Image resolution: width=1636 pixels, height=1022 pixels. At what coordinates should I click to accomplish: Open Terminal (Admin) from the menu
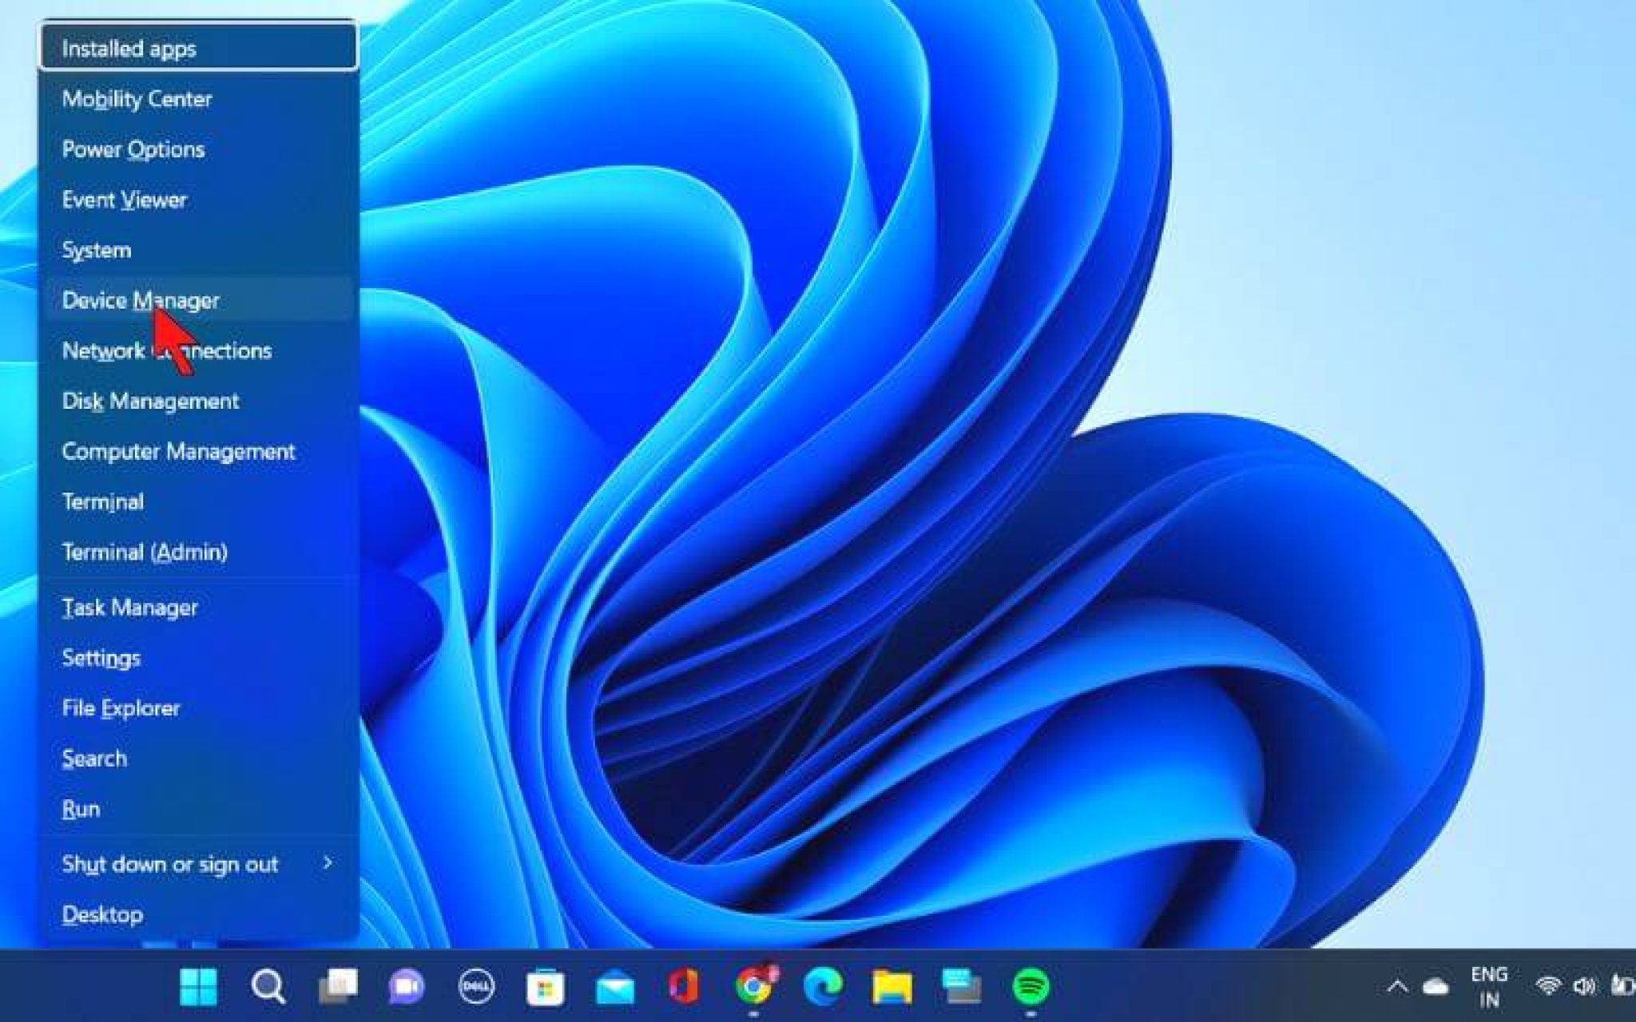pyautogui.click(x=145, y=552)
